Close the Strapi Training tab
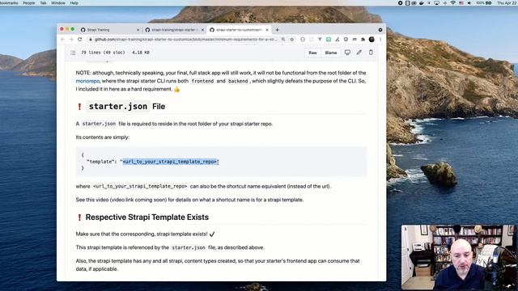This screenshot has width=518, height=291. (138, 30)
